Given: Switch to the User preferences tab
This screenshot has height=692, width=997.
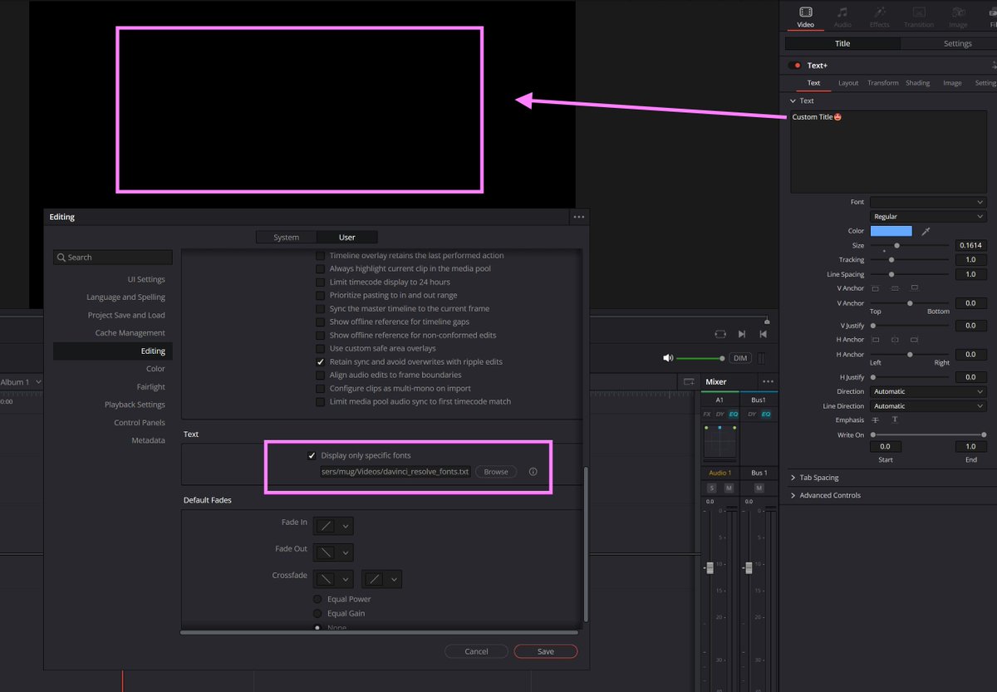Looking at the screenshot, I should (x=347, y=238).
